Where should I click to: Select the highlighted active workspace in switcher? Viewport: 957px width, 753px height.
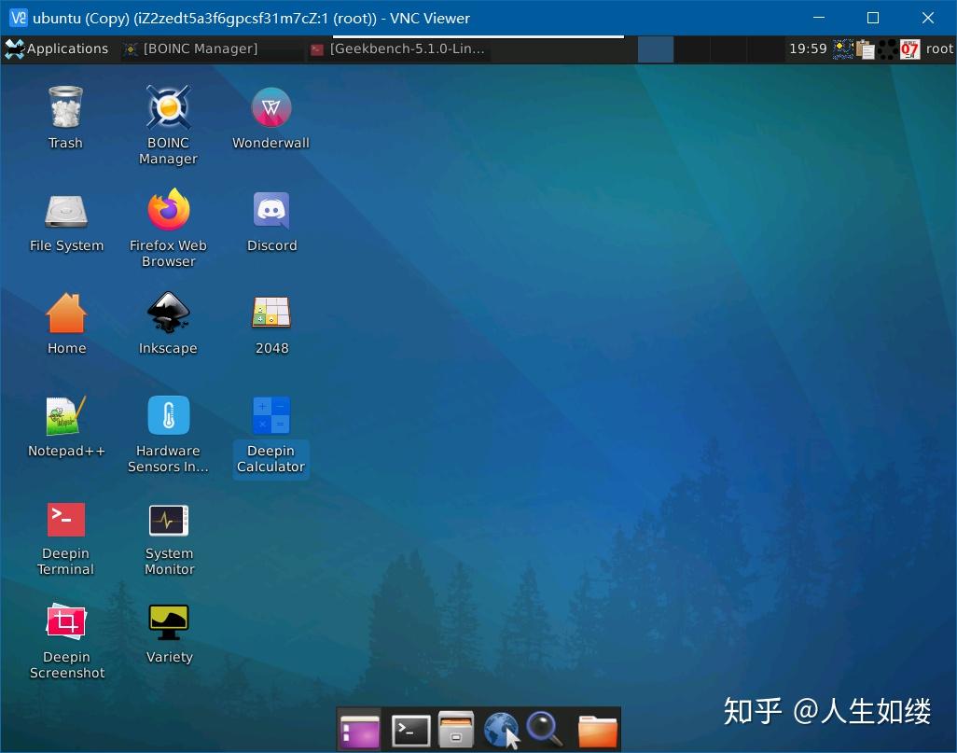656,49
